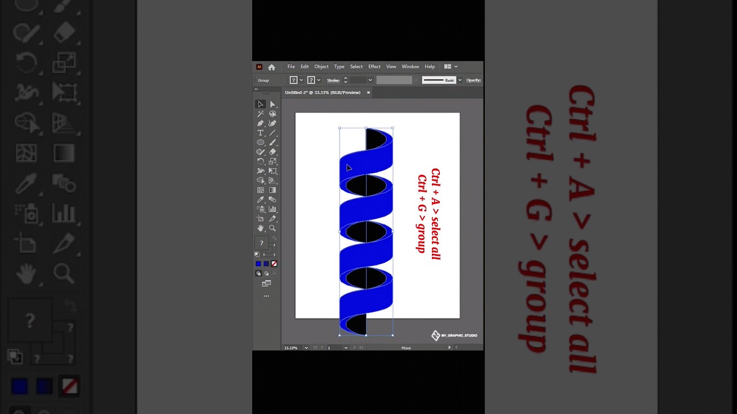The height and width of the screenshot is (414, 737).
Task: Select the Slice tool
Action: 272,218
